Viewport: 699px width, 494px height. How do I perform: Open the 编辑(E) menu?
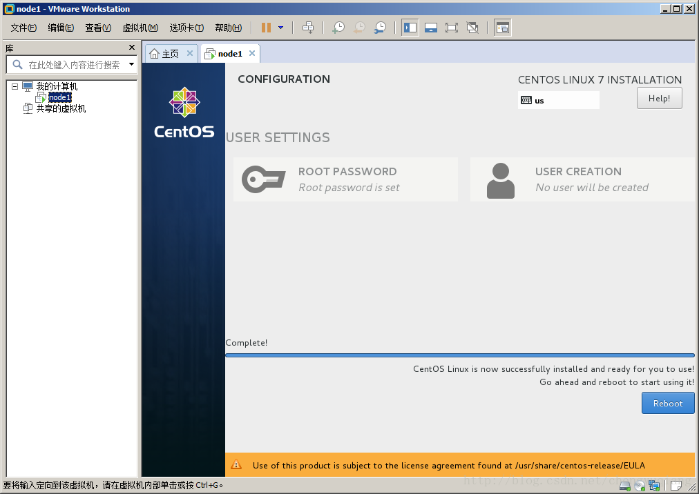pyautogui.click(x=61, y=28)
